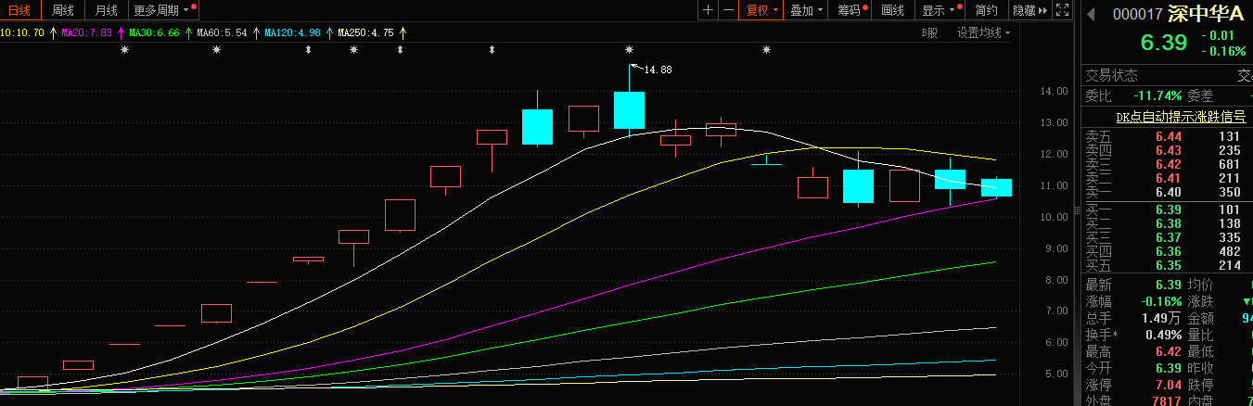Click the MA120 cyan direction arrow
This screenshot has height=406, width=1253.
click(328, 32)
